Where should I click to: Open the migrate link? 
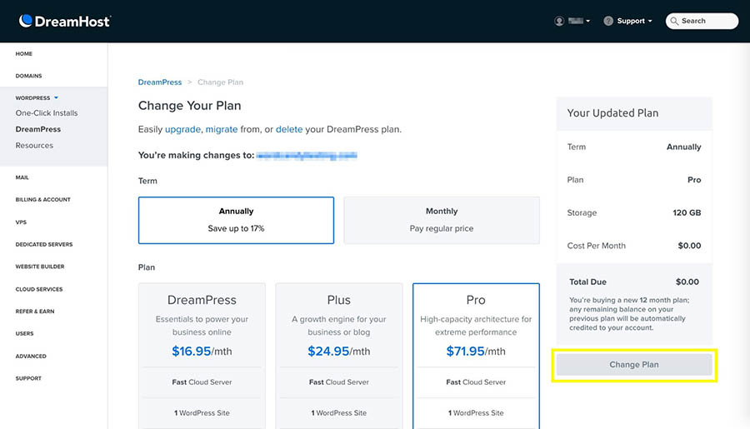(222, 129)
